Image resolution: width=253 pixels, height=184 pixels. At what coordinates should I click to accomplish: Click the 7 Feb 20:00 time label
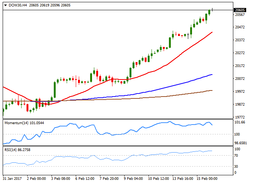[x=109, y=179]
